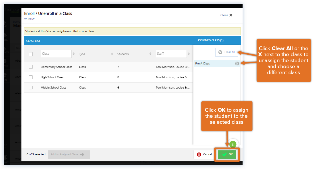Sort by the Students column arrows
314x169 pixels.
pyautogui.click(x=151, y=54)
